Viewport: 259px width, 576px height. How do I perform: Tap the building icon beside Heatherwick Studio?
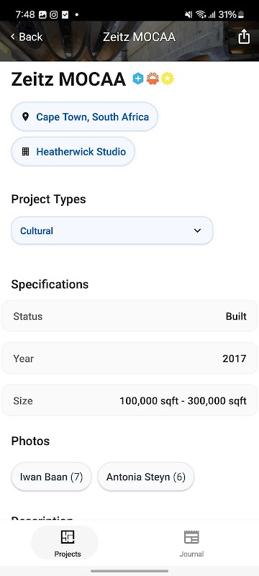pos(25,152)
